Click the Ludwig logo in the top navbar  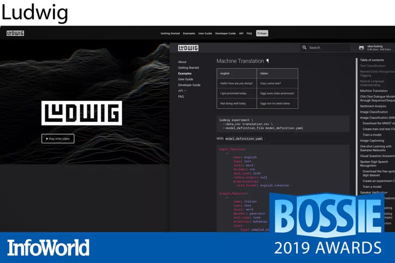pos(15,33)
